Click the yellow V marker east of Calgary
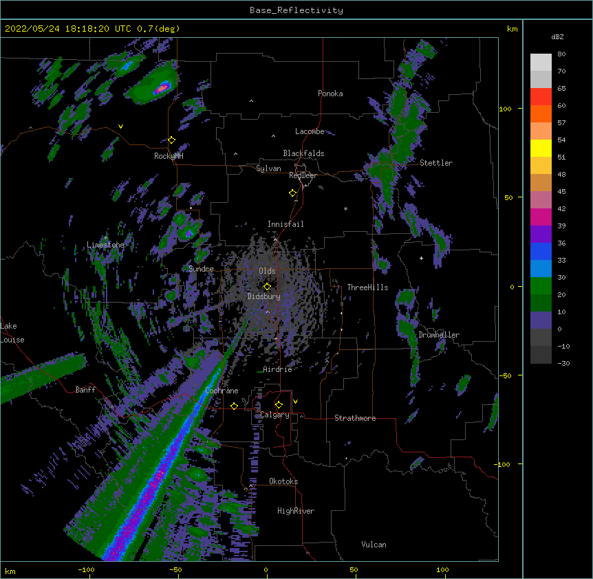Image resolution: width=593 pixels, height=579 pixels. coord(295,402)
